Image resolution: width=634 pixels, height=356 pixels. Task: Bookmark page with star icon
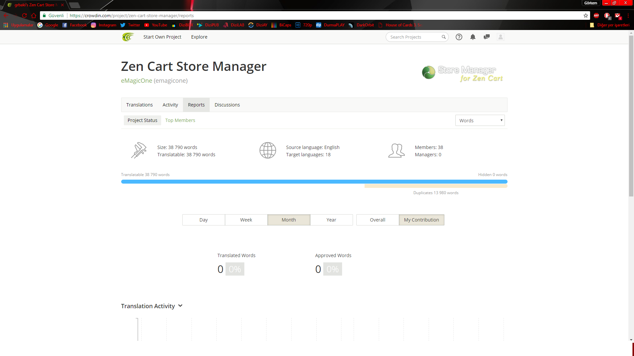click(x=586, y=15)
